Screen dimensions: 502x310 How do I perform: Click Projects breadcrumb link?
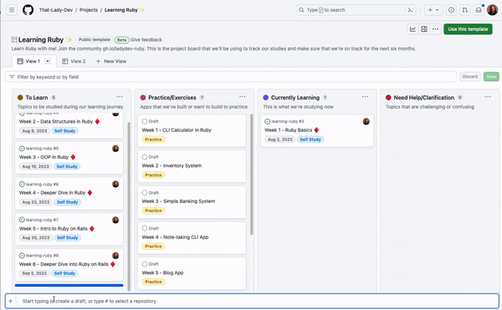point(89,10)
